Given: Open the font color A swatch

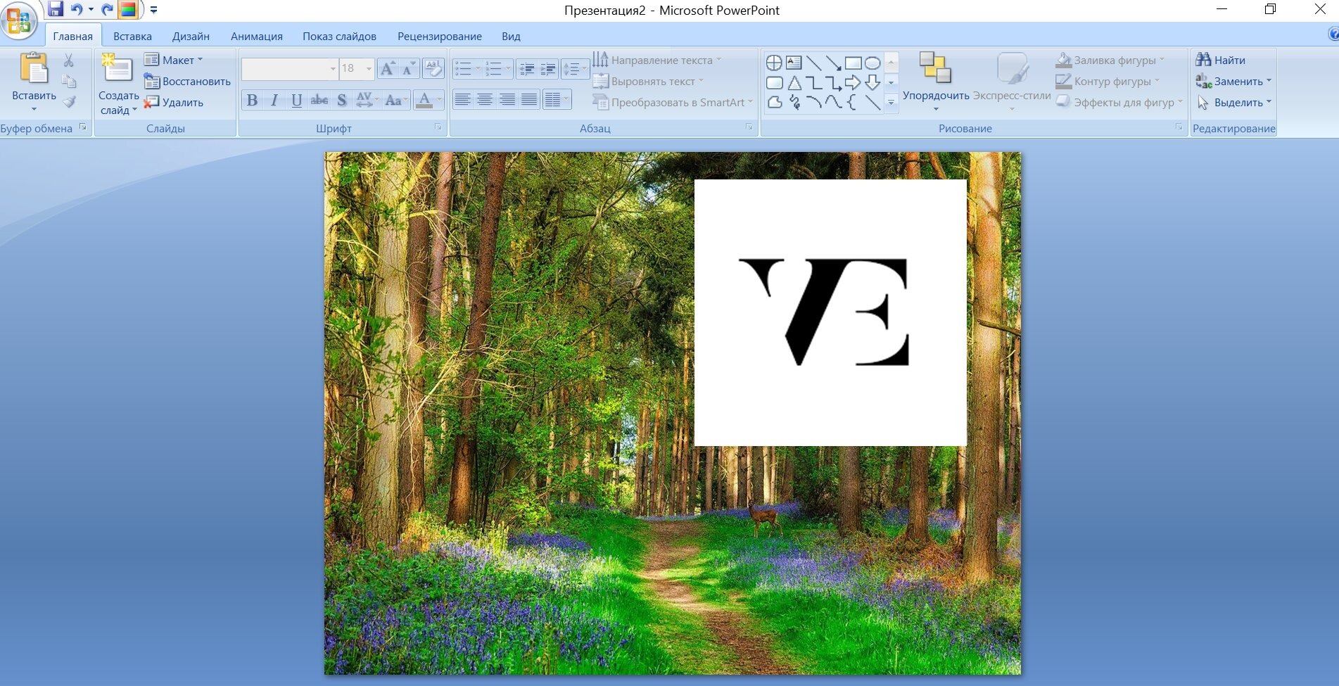Looking at the screenshot, I should coord(424,101).
